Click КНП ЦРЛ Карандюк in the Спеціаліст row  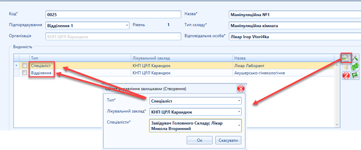click(181, 66)
